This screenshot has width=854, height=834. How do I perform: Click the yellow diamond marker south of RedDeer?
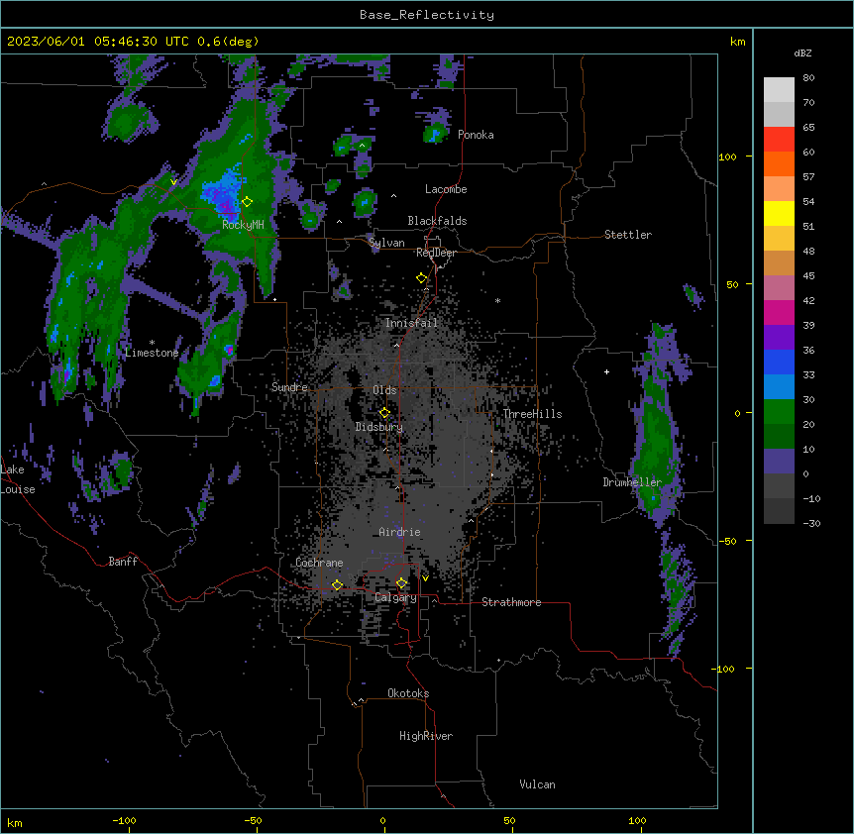(421, 278)
